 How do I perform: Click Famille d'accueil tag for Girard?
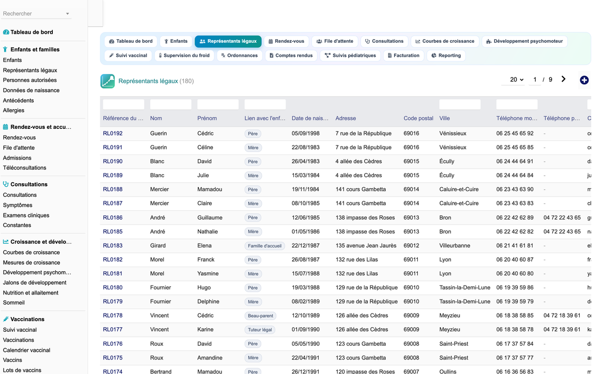pos(265,246)
